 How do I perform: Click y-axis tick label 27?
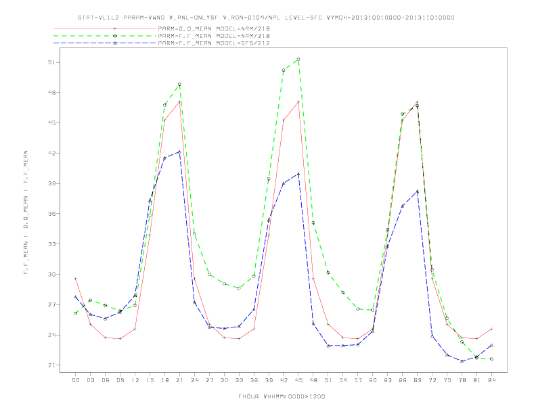click(x=52, y=304)
